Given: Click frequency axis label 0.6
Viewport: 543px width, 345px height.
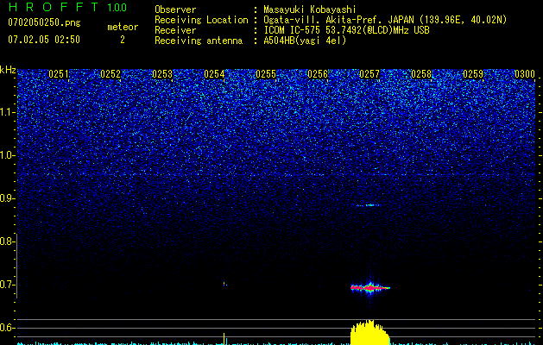Looking at the screenshot, I should (x=7, y=328).
